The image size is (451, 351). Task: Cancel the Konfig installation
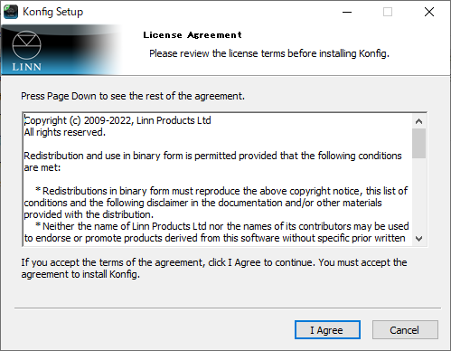point(405,330)
